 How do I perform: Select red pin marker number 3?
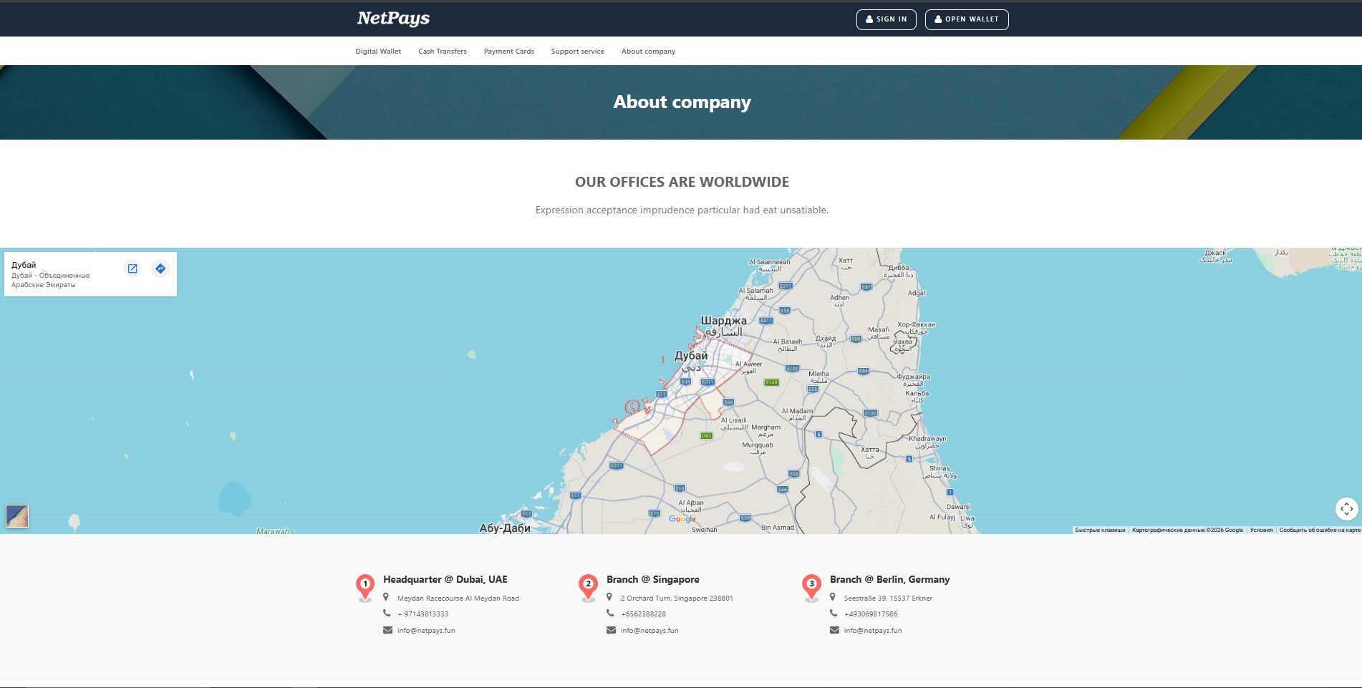click(x=811, y=587)
